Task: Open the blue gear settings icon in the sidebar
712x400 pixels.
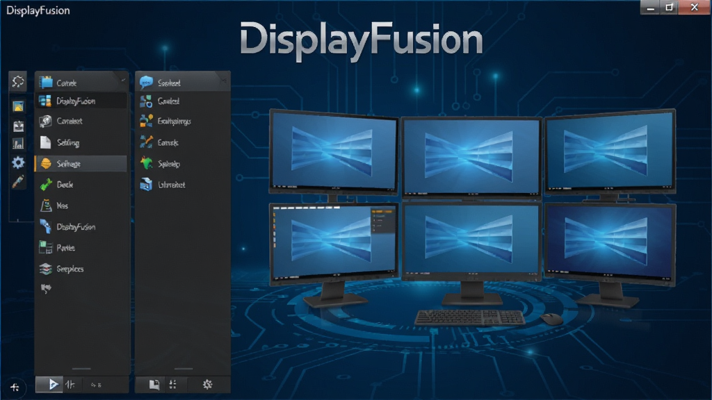Action: (x=18, y=162)
